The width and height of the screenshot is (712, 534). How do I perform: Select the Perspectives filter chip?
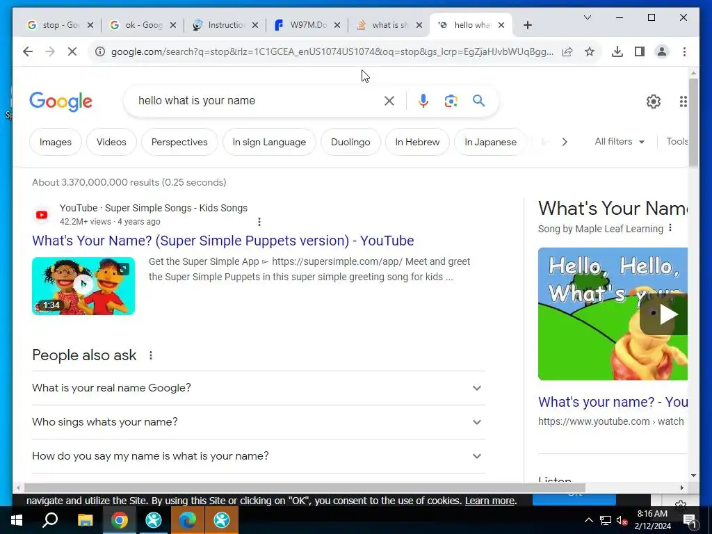click(x=179, y=142)
